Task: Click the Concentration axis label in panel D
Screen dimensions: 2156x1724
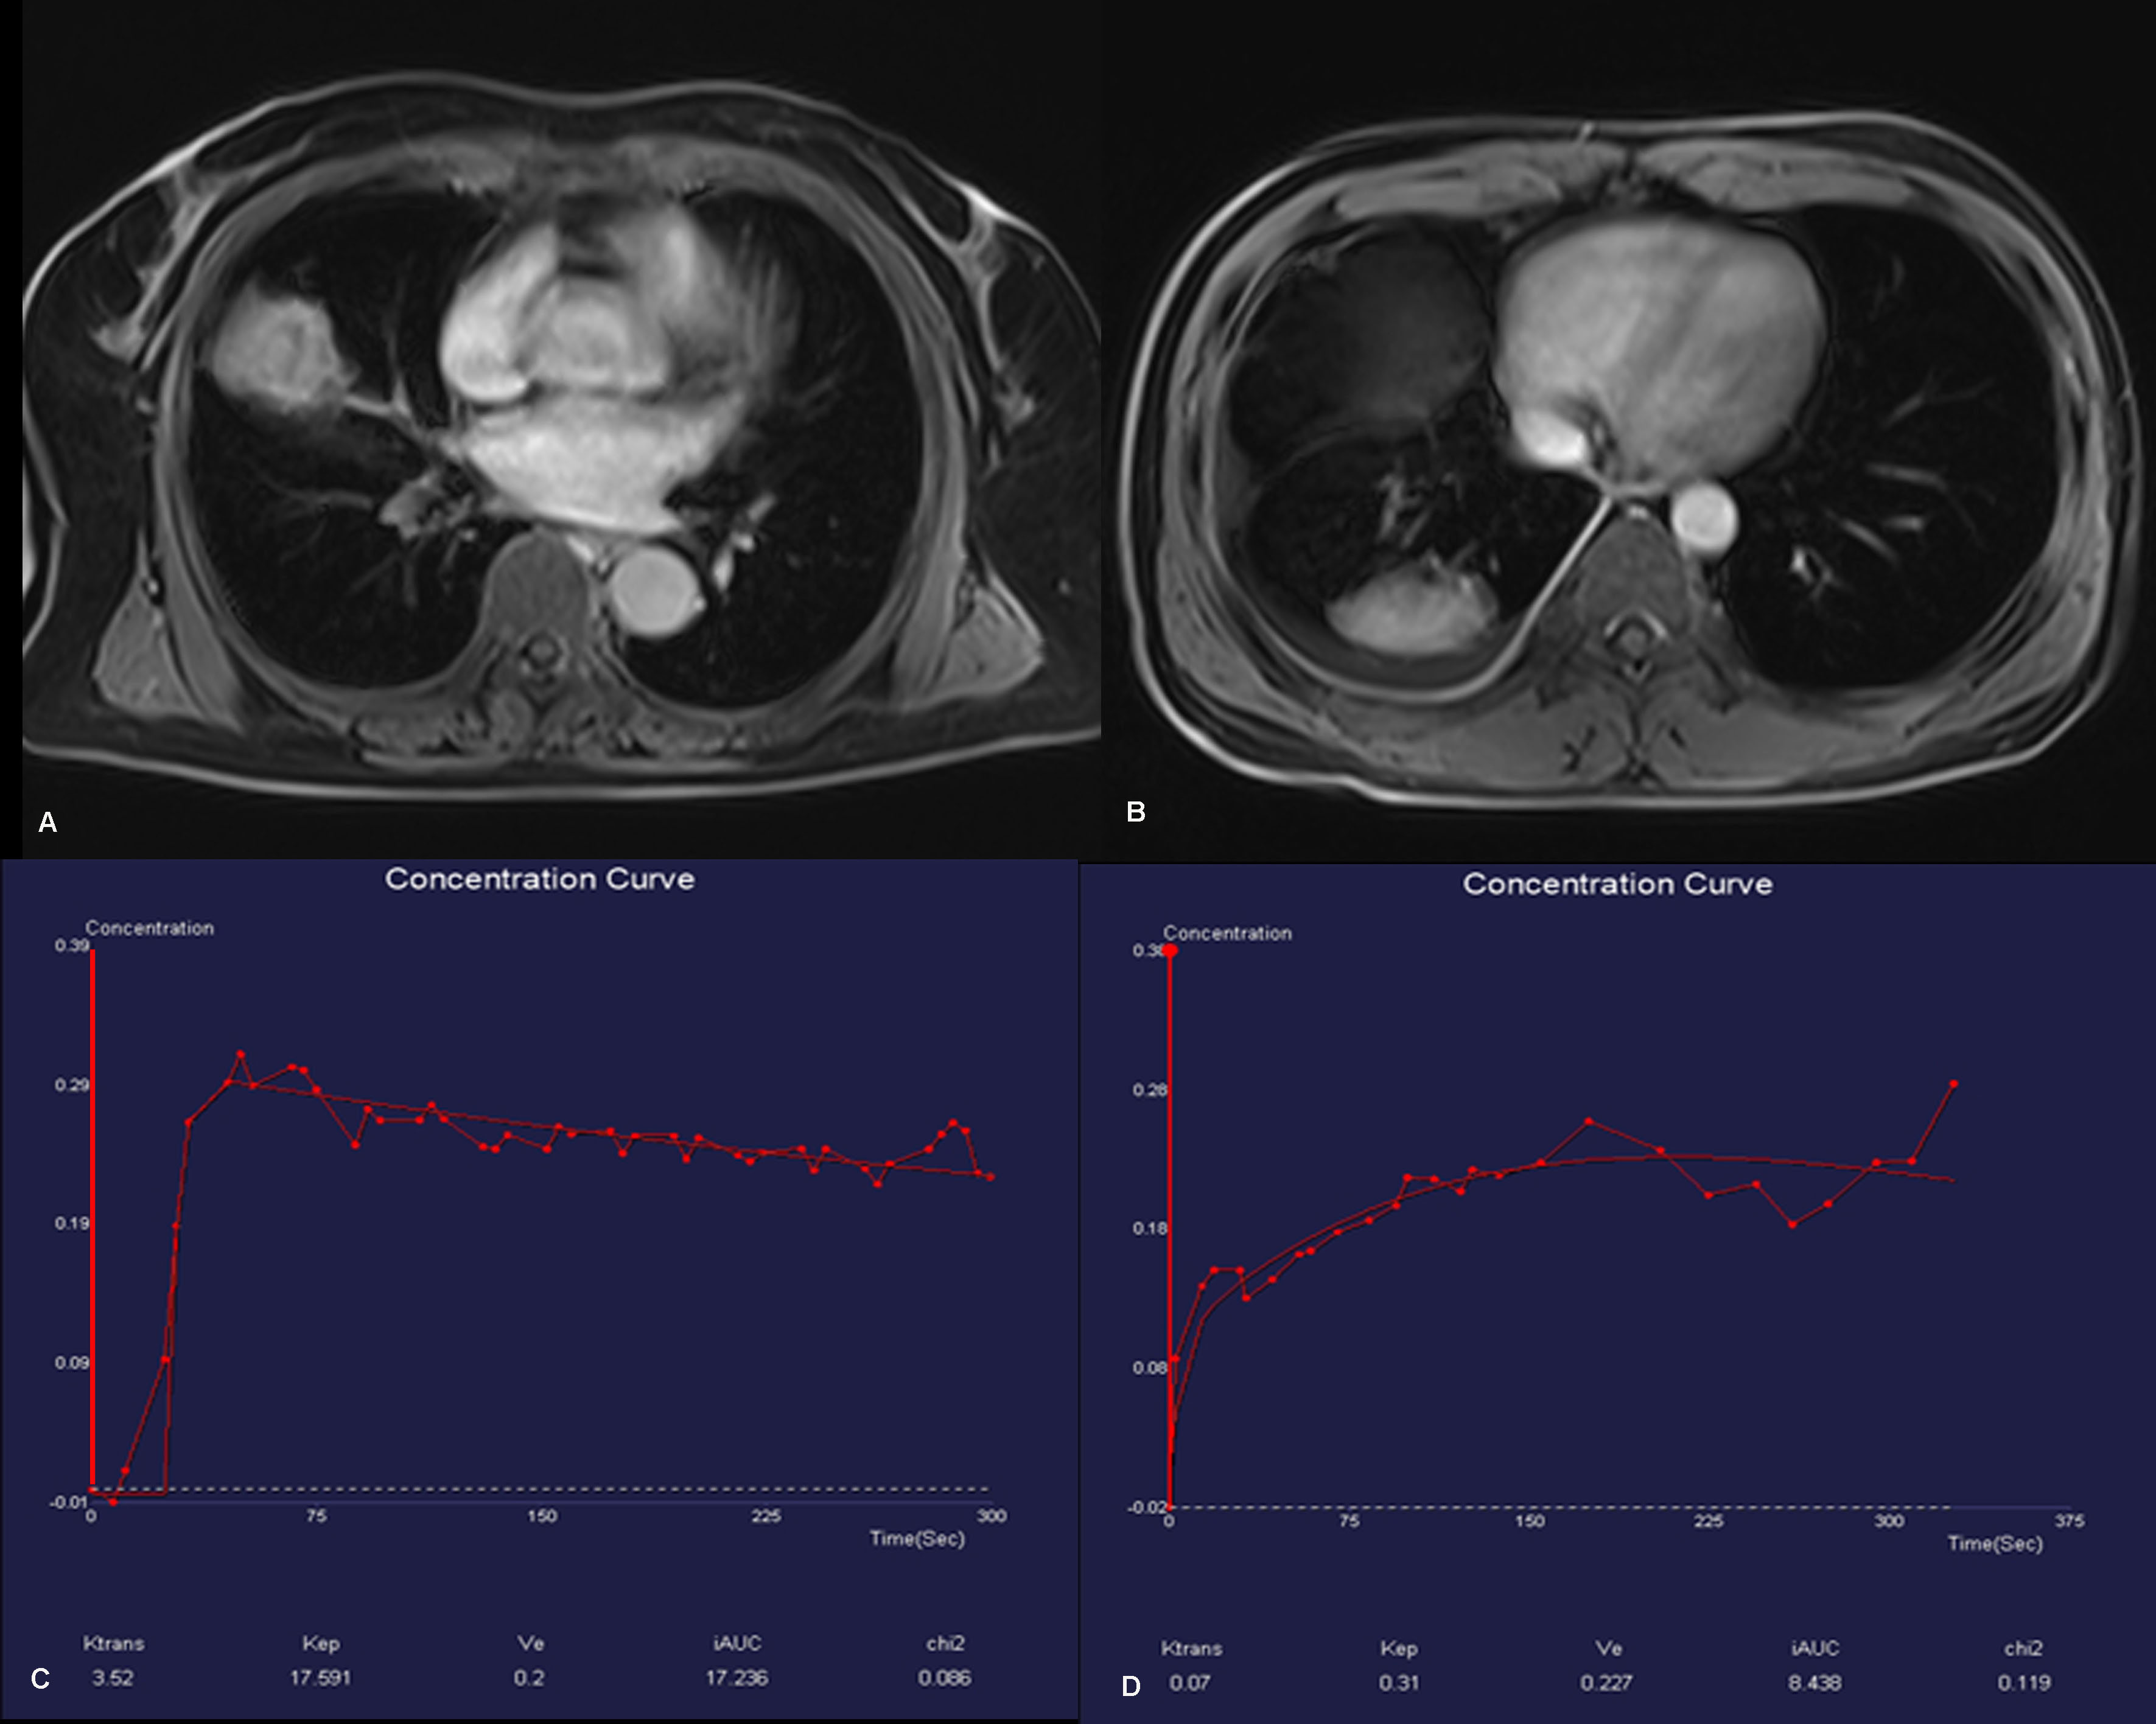Action: coord(1227,933)
